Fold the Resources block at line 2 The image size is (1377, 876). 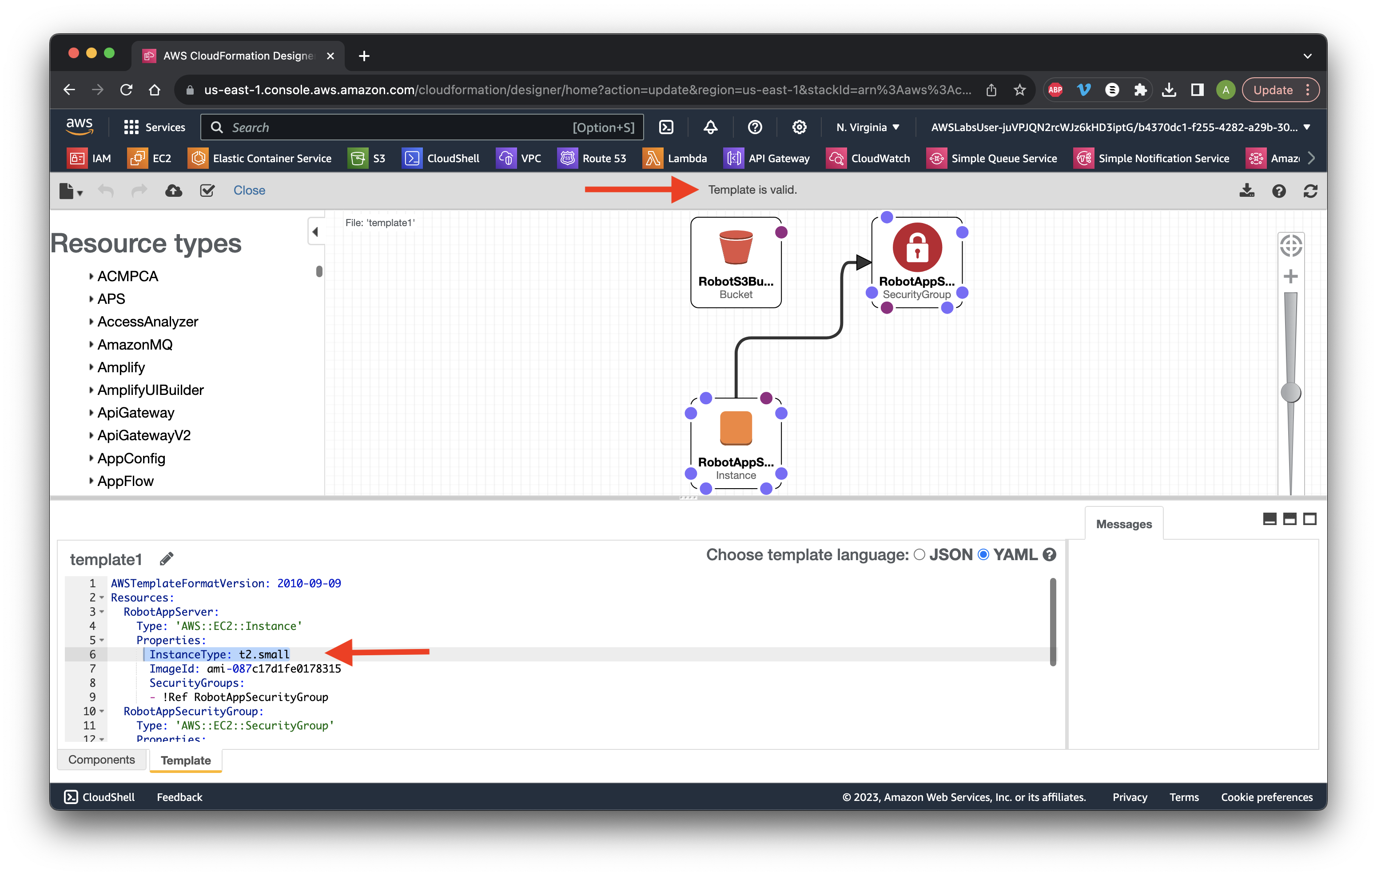[102, 597]
